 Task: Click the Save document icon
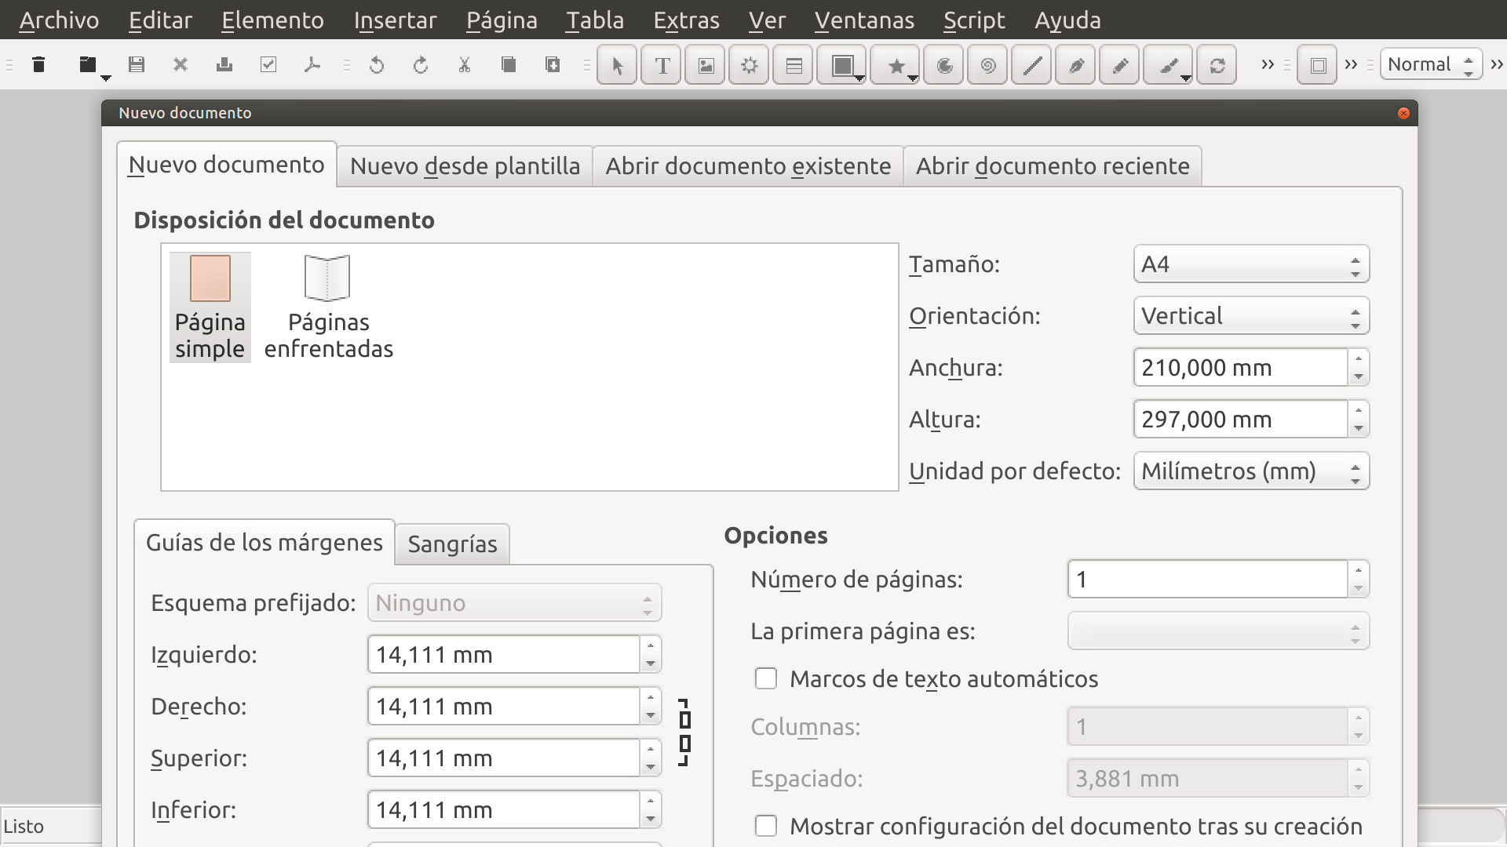coord(137,65)
